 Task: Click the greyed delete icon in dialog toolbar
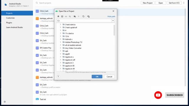[79, 16]
